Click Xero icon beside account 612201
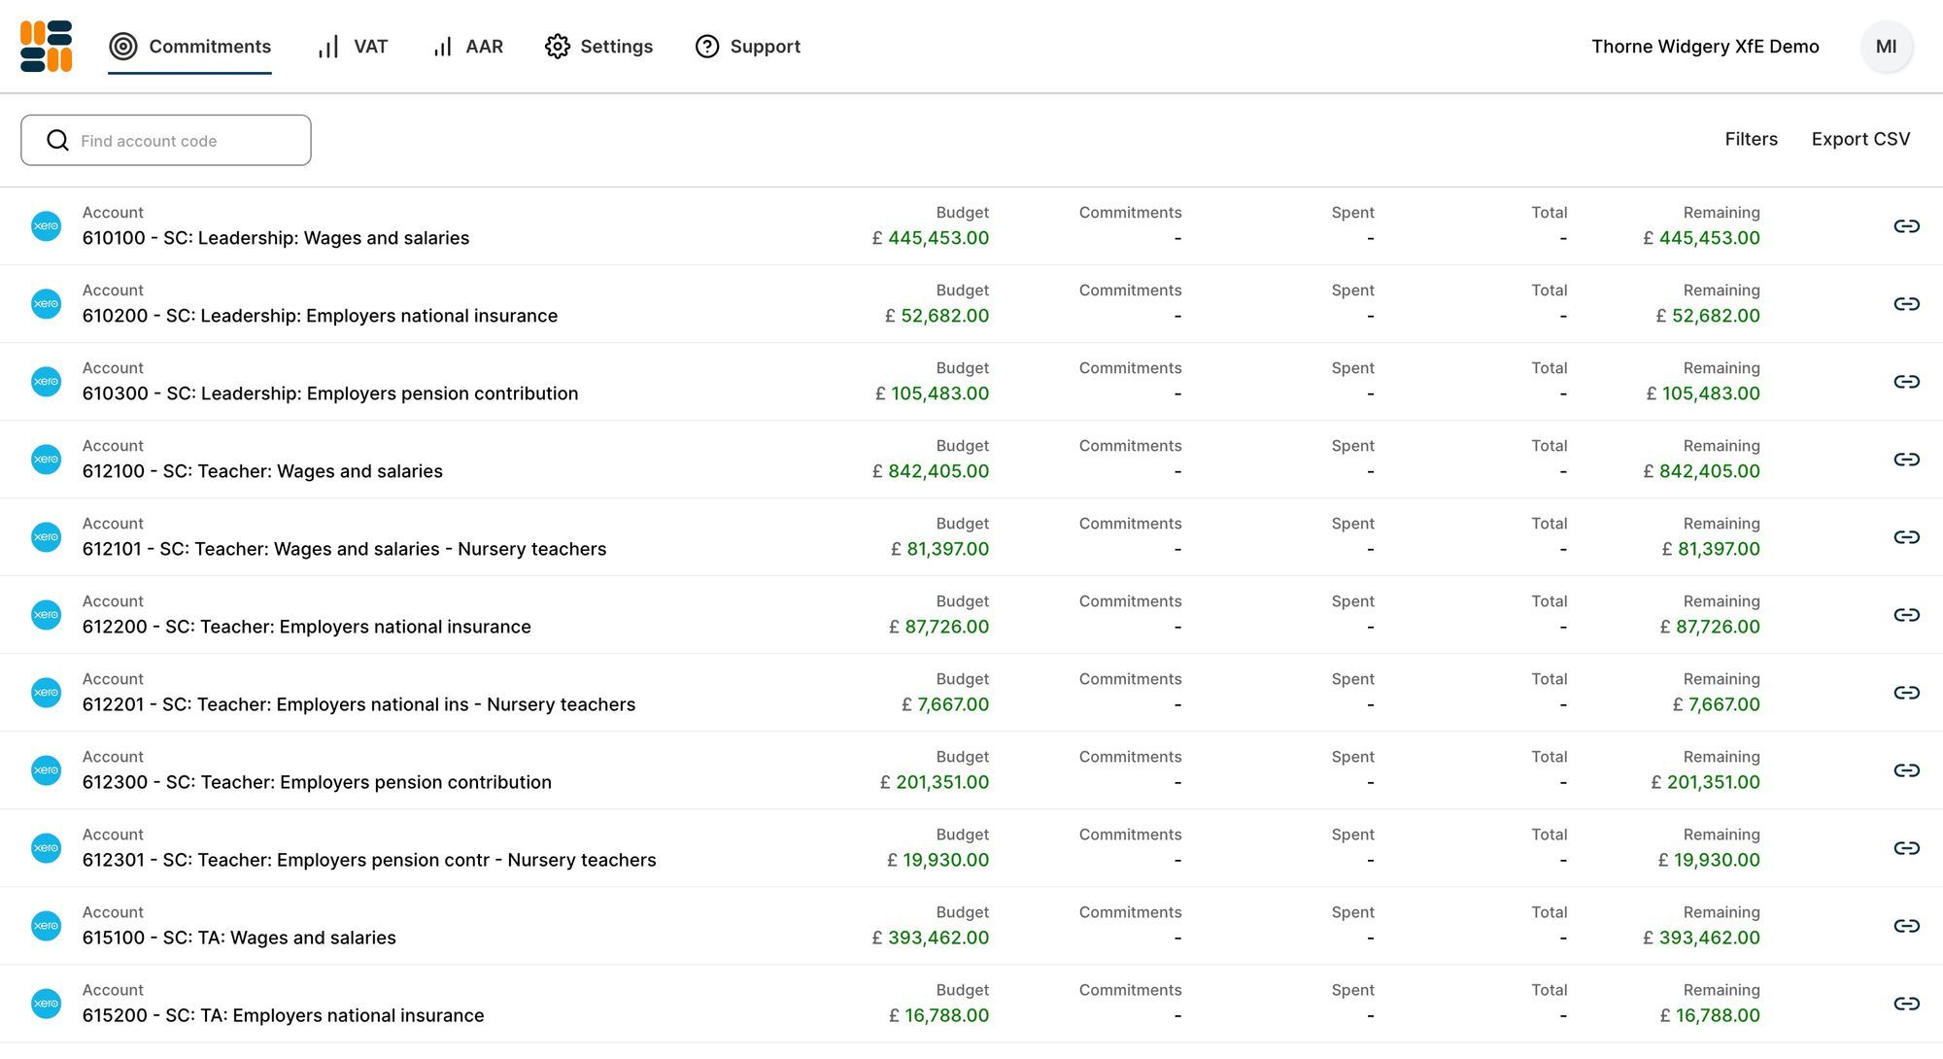 pyautogui.click(x=46, y=693)
